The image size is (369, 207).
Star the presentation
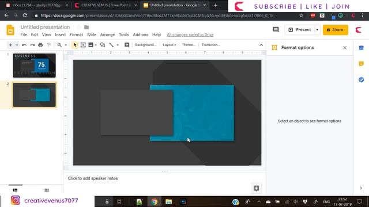(x=79, y=27)
